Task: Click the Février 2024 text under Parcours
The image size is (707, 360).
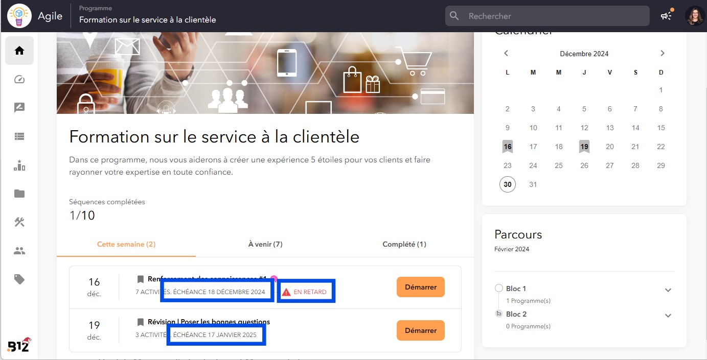Action: click(512, 249)
